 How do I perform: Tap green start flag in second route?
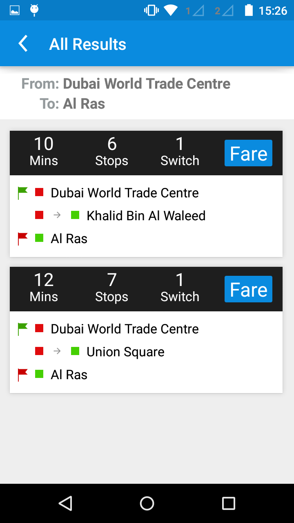(x=22, y=329)
